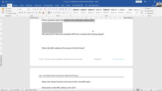This screenshot has width=162, height=91.
Task: Expand styles gallery more arrow
Action: click(141, 13)
